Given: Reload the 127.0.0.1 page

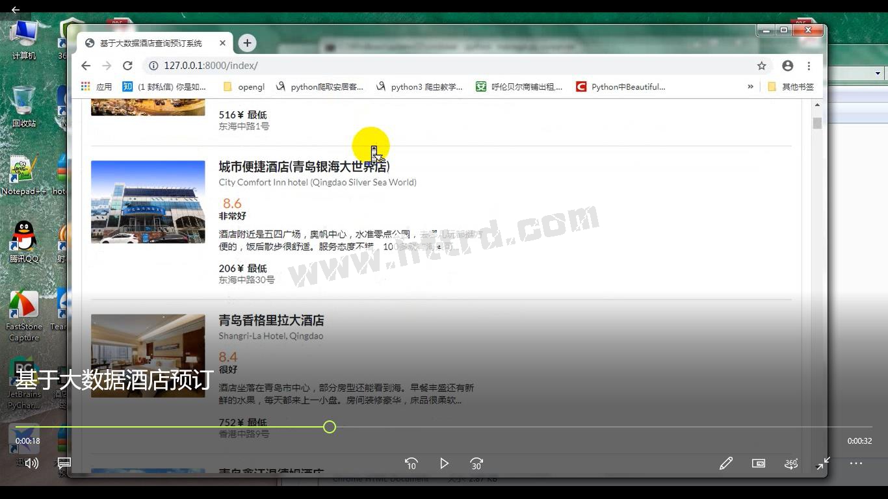Looking at the screenshot, I should coord(127,66).
